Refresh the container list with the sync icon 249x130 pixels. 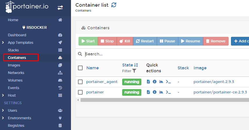click(x=114, y=5)
